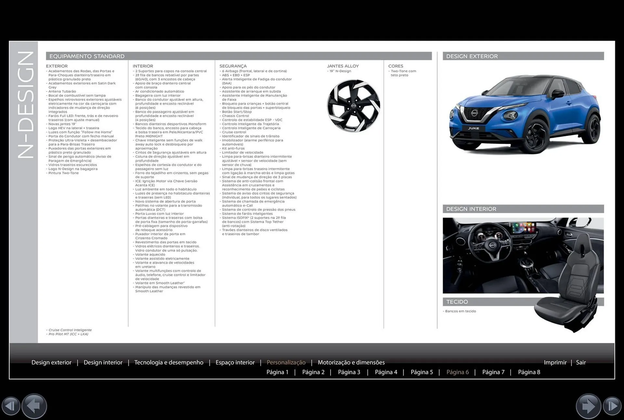This screenshot has width=624, height=420.
Task: Expand the DESIGN EXTERIOR section header
Action: point(472,56)
